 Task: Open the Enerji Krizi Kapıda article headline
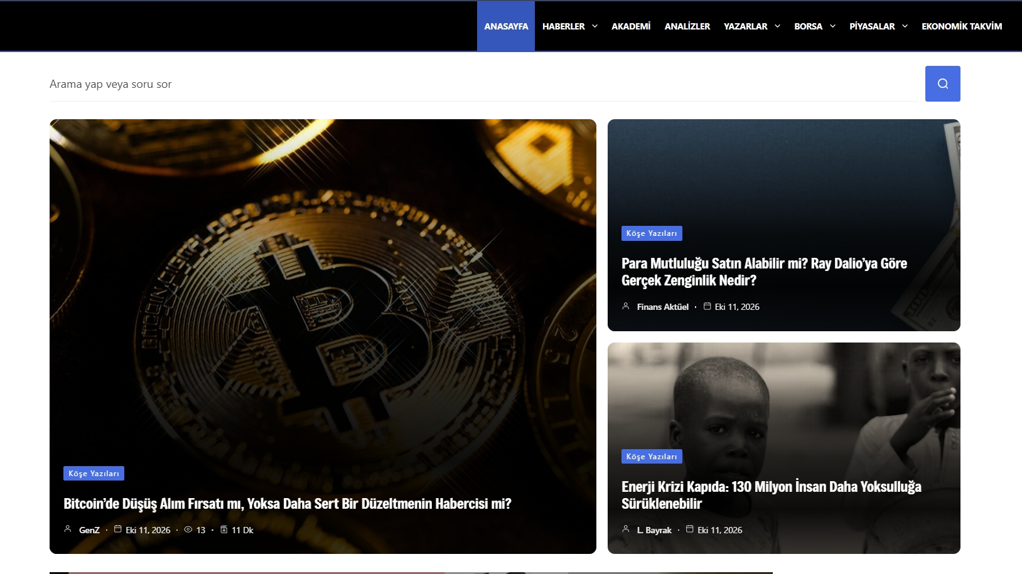(x=772, y=495)
